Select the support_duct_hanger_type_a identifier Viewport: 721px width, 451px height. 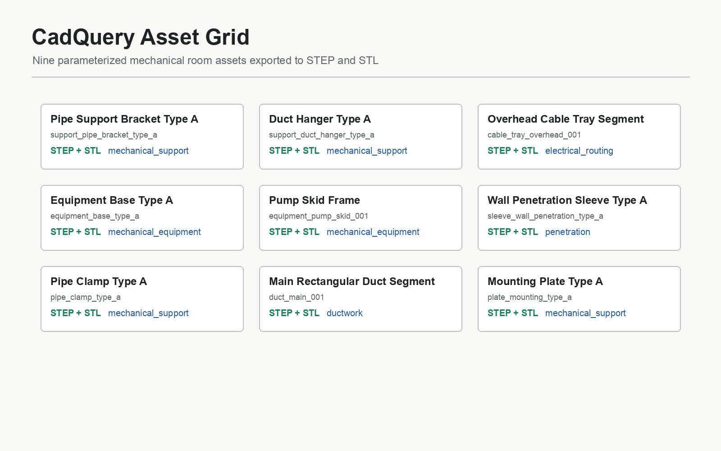coord(322,135)
